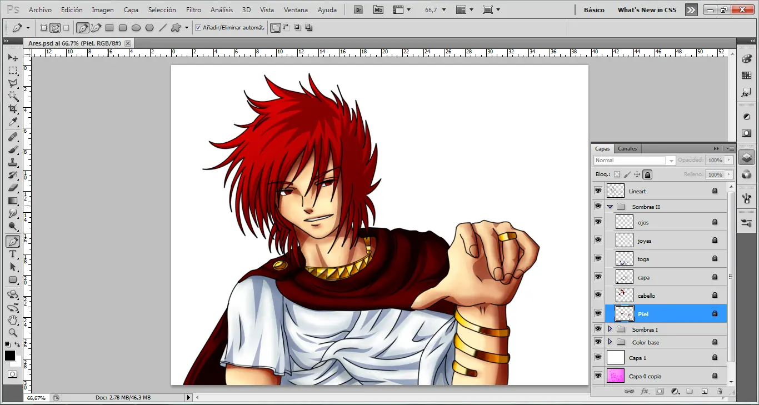Select the Eyedropper tool

(x=12, y=122)
